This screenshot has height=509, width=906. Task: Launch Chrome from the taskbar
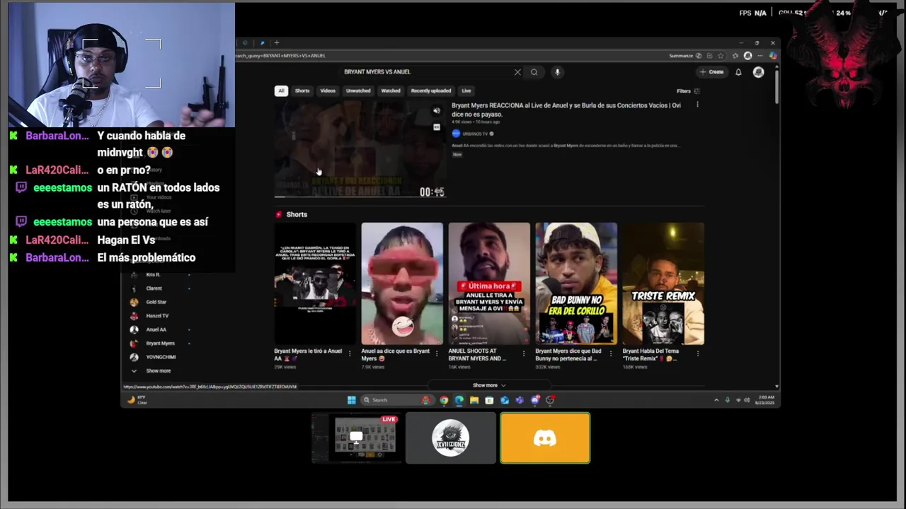[444, 399]
